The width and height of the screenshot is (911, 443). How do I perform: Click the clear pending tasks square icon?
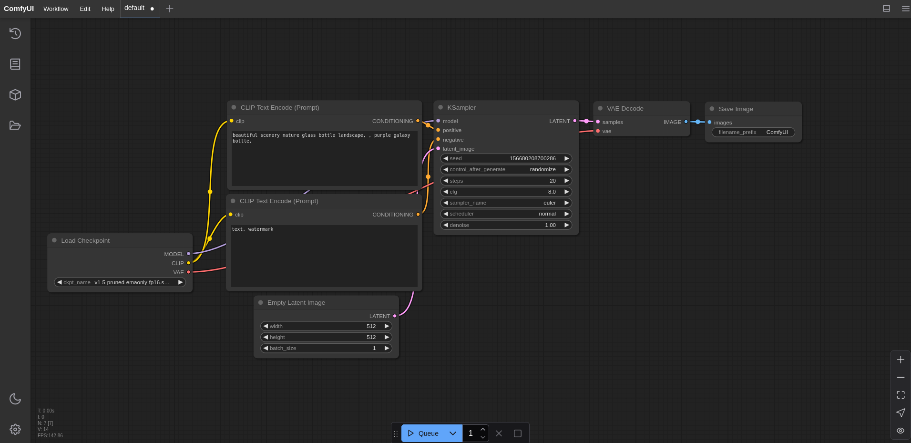pos(518,433)
